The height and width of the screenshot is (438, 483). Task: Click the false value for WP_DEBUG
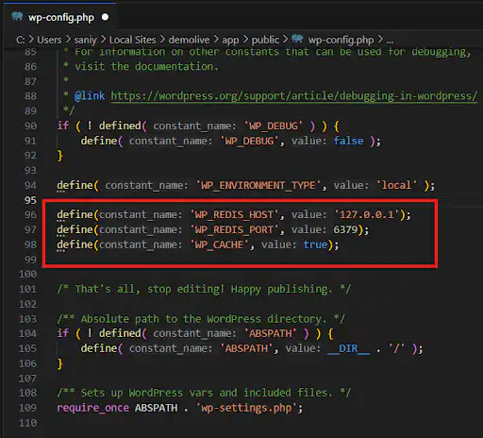point(348,141)
